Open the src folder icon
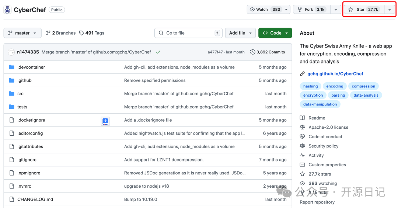 11,93
